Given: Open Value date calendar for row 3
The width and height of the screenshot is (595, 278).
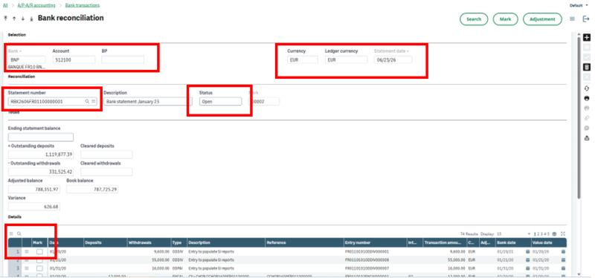Looking at the screenshot, I should point(563,268).
